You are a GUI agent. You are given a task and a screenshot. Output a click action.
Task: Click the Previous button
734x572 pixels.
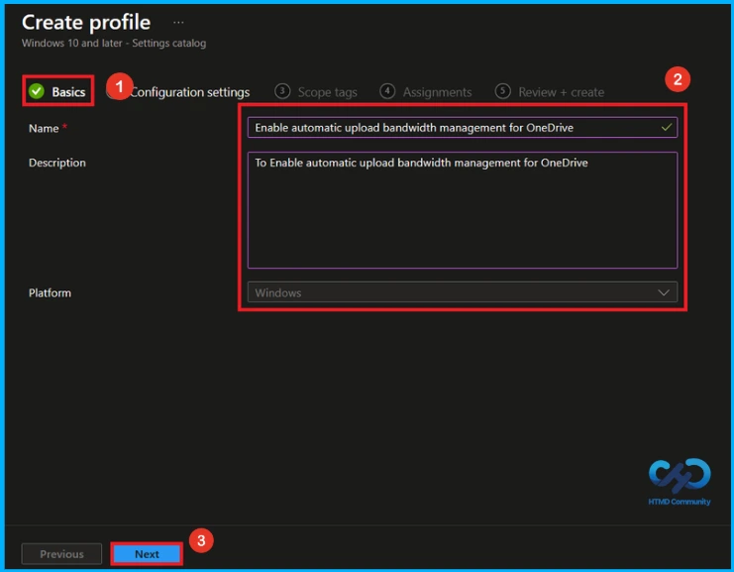pos(61,554)
